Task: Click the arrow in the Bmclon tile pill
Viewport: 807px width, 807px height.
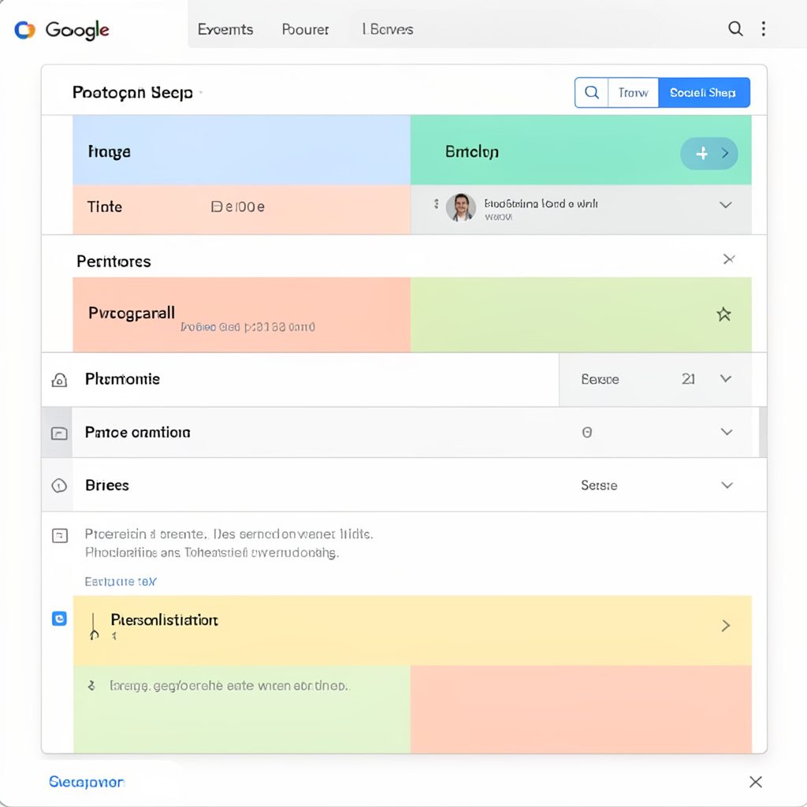Action: [725, 154]
